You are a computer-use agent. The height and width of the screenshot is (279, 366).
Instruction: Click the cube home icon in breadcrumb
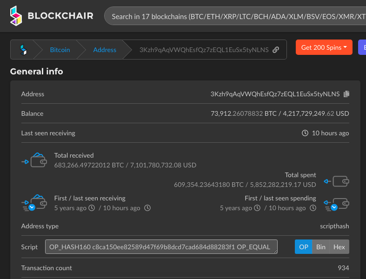click(x=23, y=49)
